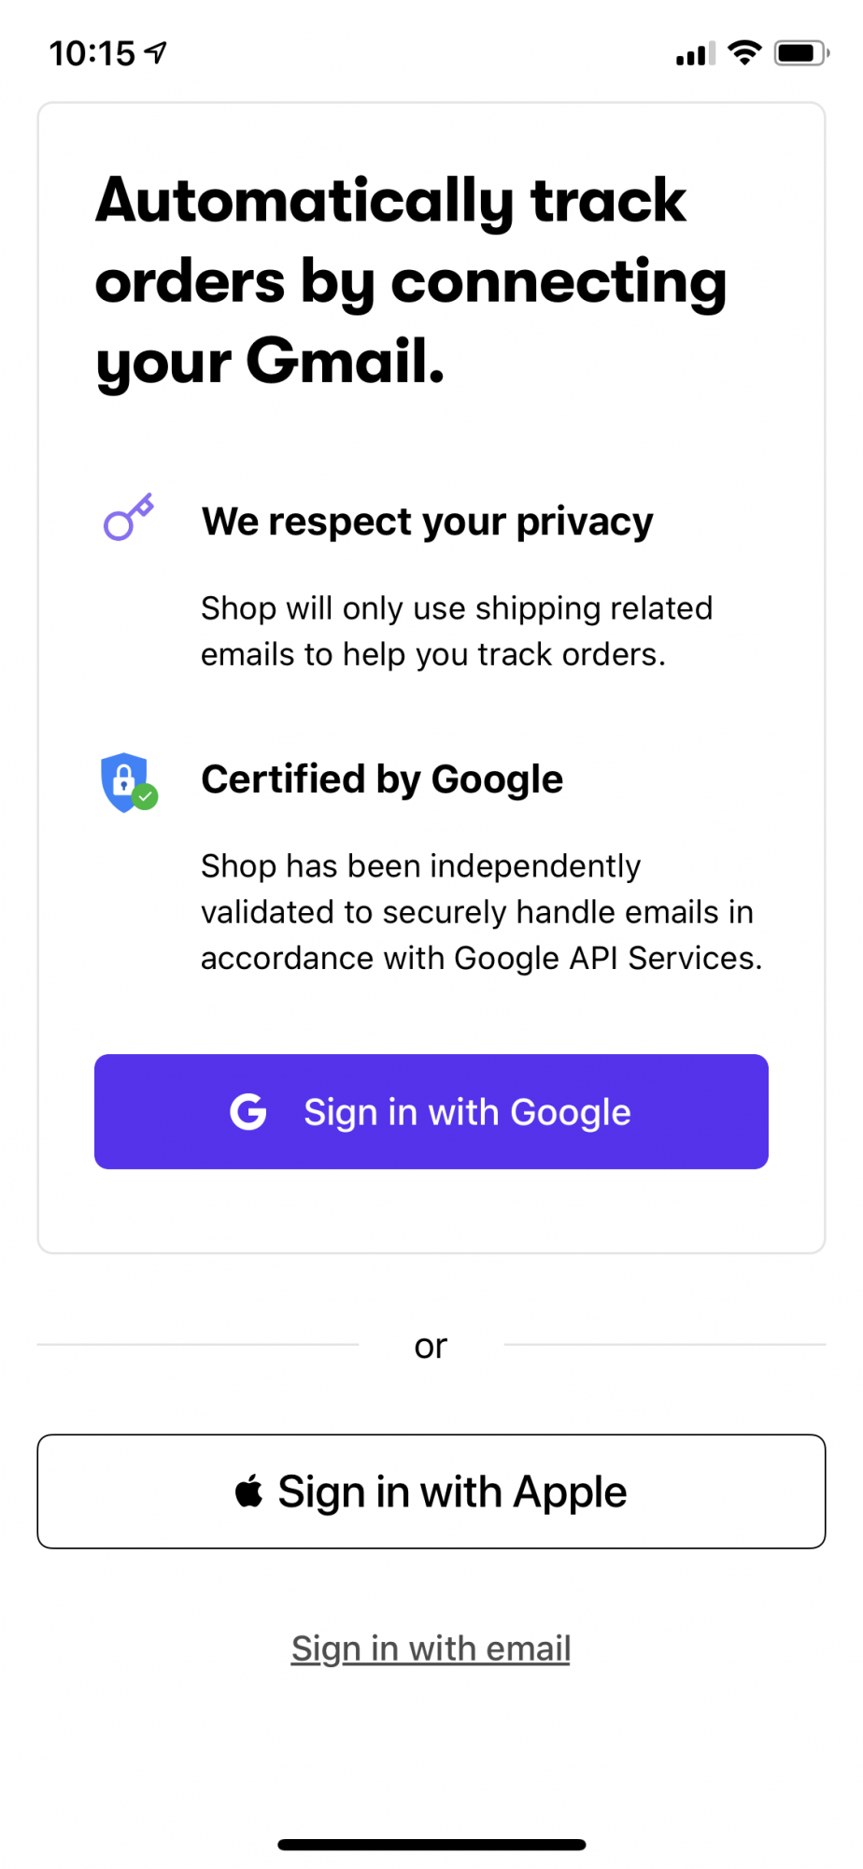Click Sign in with Apple button
Image resolution: width=863 pixels, height=1869 pixels.
pos(431,1491)
